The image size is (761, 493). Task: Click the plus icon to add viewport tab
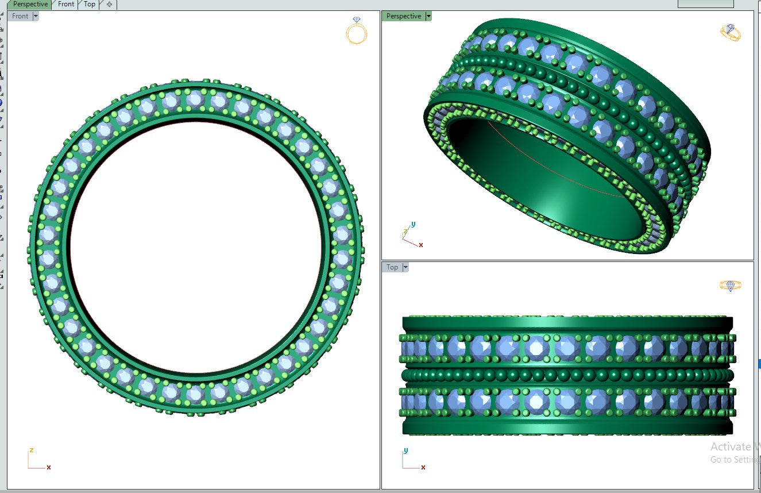pyautogui.click(x=109, y=5)
